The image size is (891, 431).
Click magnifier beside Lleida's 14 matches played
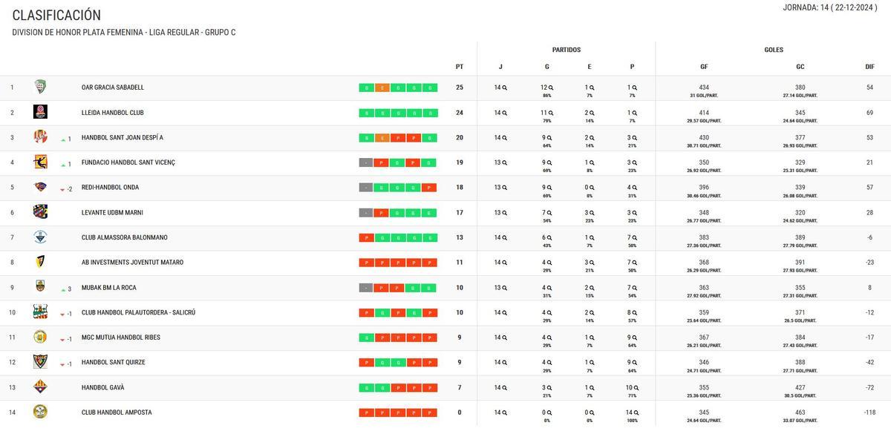(505, 113)
